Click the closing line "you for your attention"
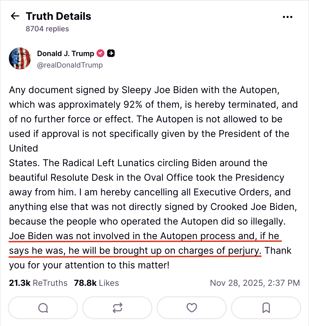309x326 pixels. [89, 265]
